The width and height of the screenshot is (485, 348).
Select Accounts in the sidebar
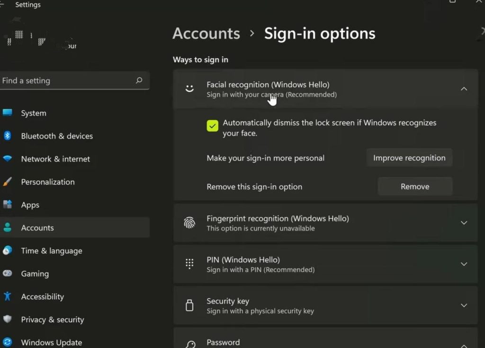[x=74, y=227]
